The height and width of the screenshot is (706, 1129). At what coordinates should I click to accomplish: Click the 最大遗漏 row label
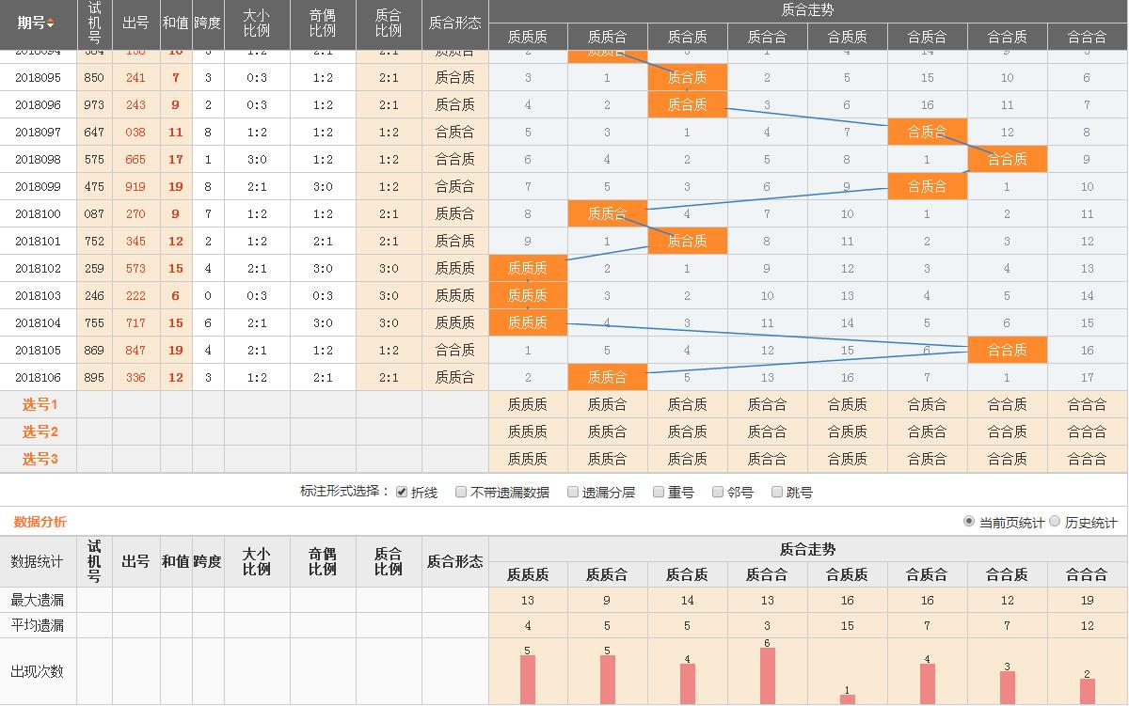tap(38, 600)
